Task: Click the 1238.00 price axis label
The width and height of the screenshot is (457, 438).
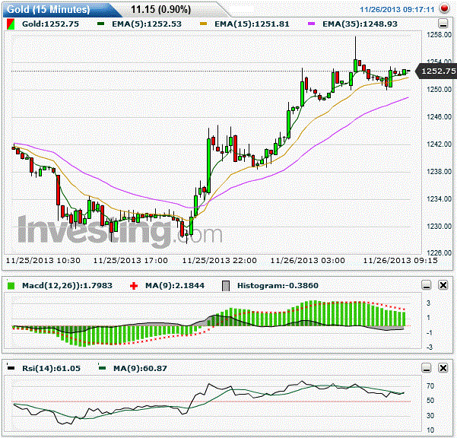Action: [440, 172]
